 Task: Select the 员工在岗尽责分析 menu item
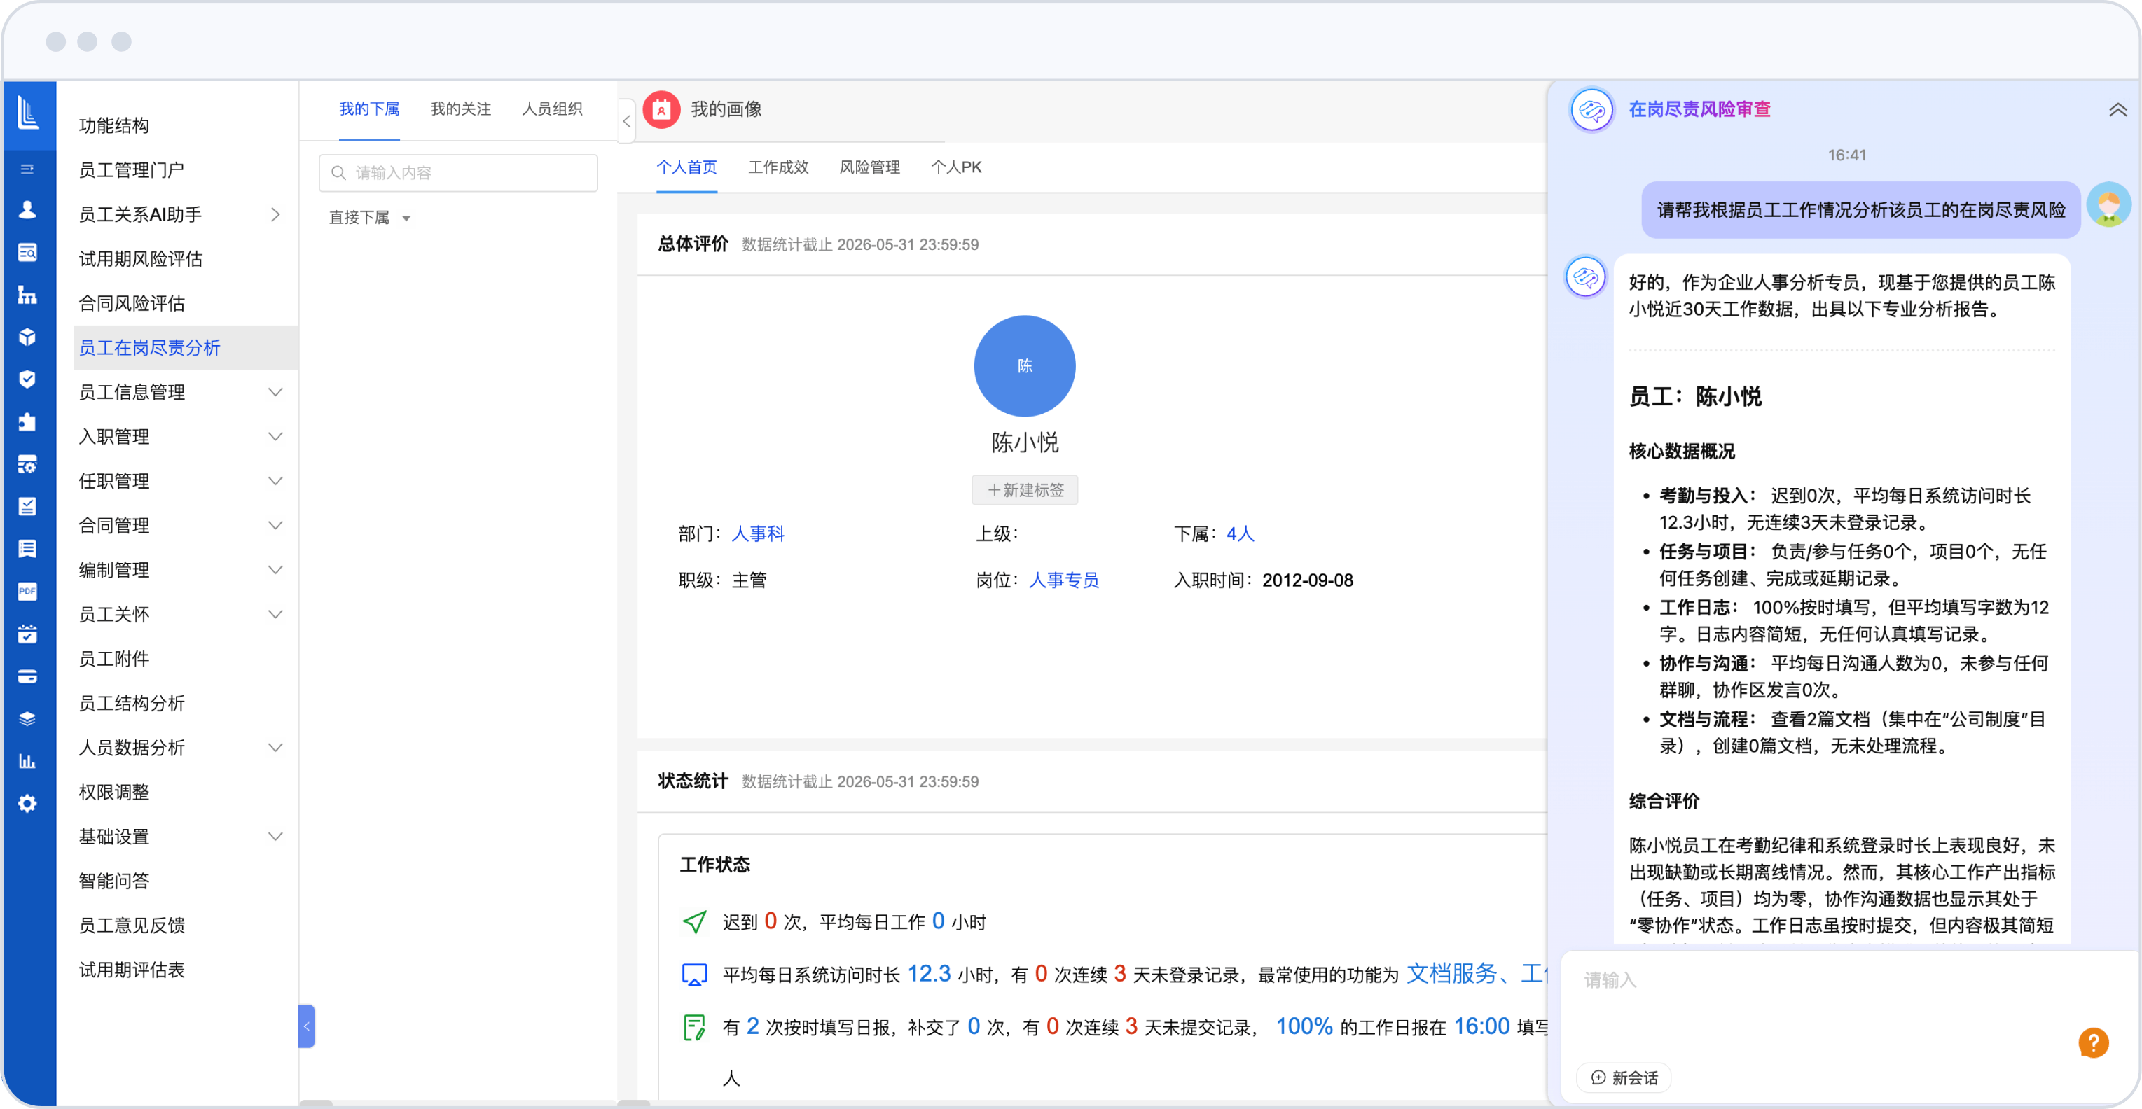186,347
